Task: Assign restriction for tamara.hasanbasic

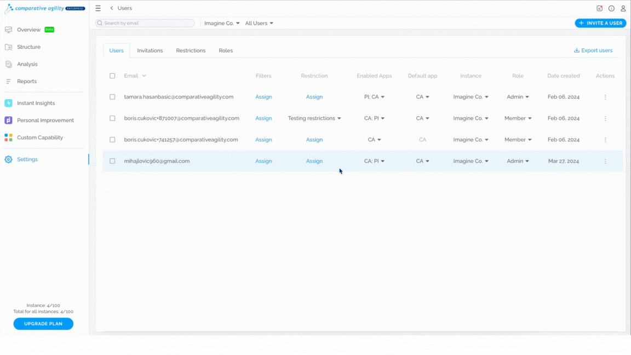Action: [x=314, y=97]
